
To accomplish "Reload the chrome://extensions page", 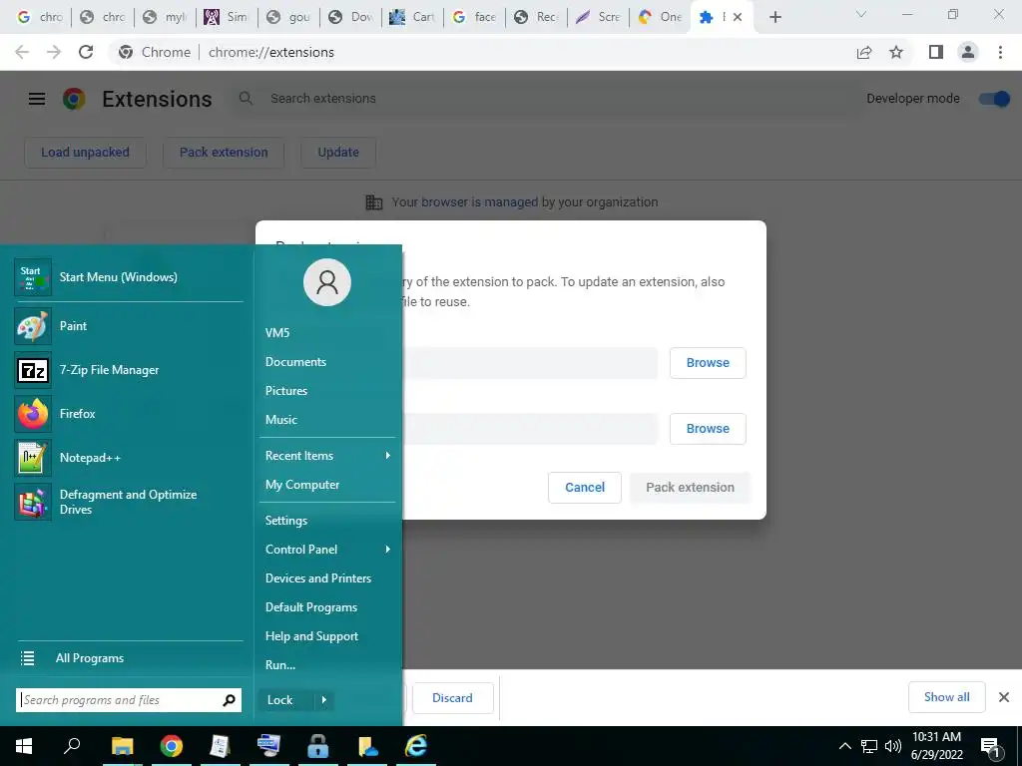I will 86,52.
